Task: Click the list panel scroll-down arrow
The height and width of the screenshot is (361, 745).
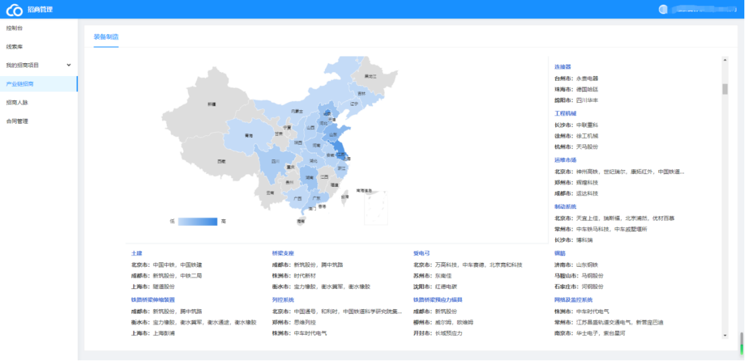Action: [x=725, y=335]
